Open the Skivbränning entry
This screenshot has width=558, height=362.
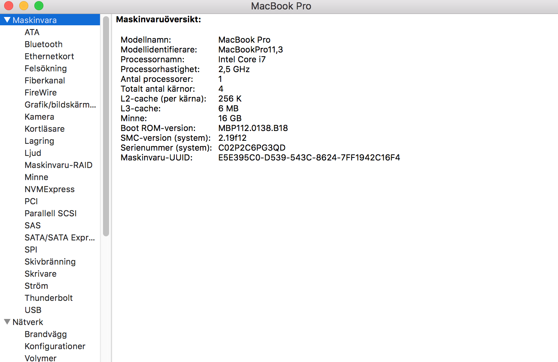point(50,262)
